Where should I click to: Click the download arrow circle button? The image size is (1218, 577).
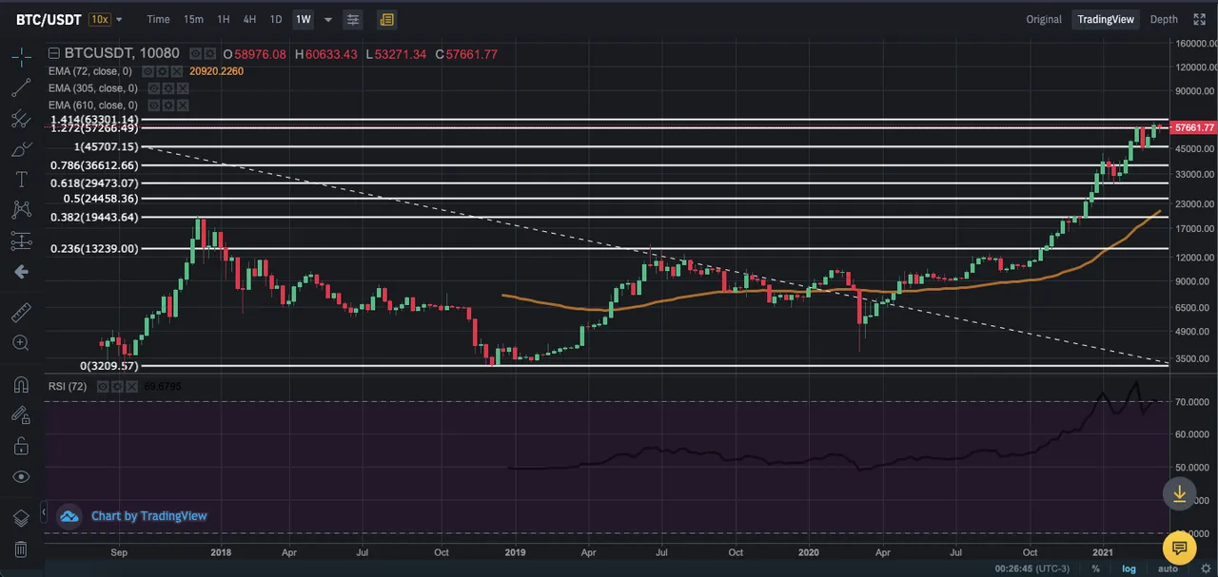click(x=1179, y=492)
